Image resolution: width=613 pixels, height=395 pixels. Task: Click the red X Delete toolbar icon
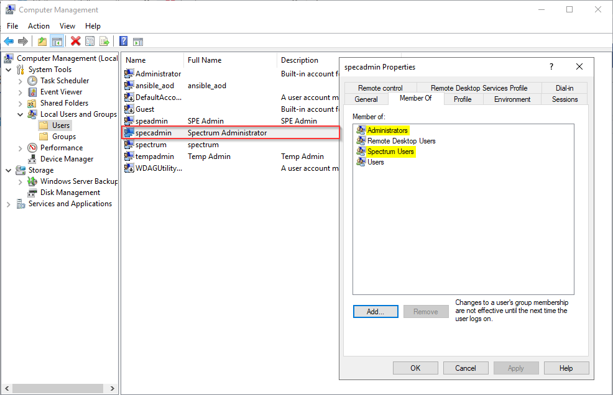(x=75, y=42)
